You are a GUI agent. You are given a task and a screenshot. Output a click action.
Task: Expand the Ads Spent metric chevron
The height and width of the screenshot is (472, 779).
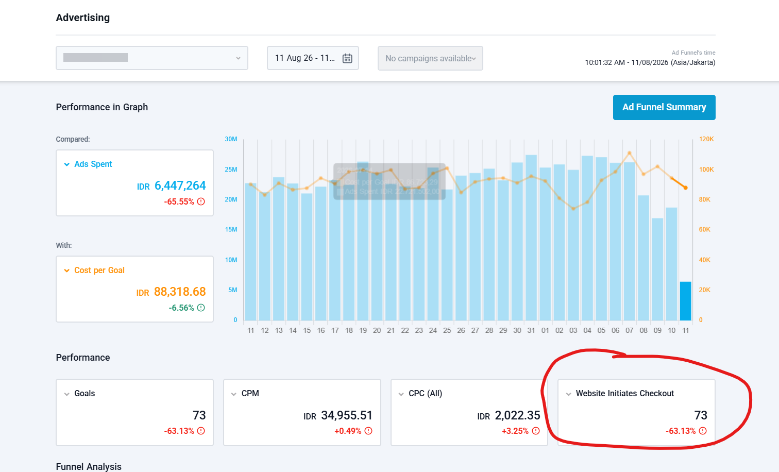point(66,164)
